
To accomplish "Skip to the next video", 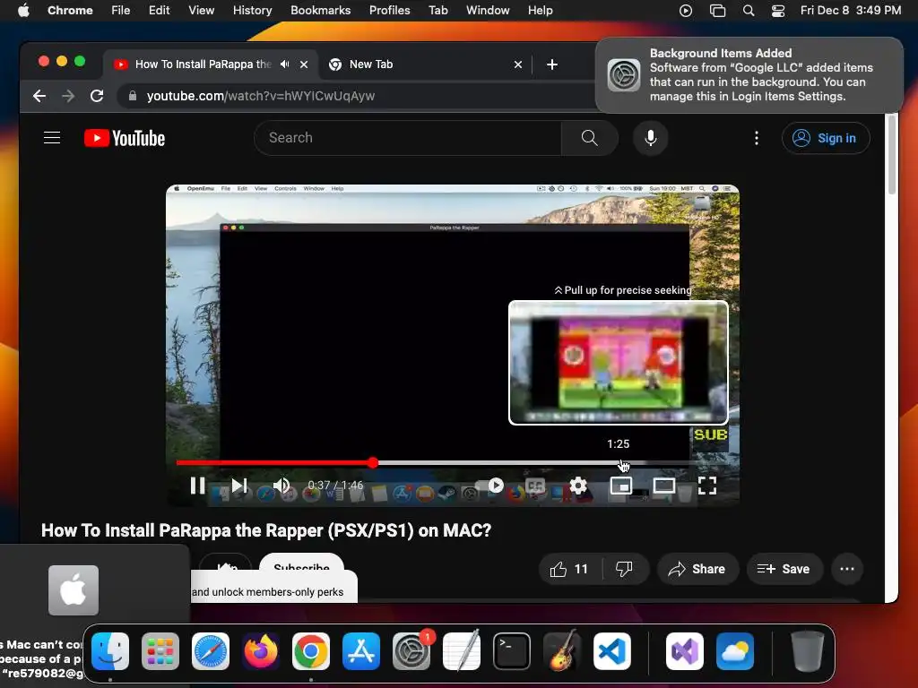I will [239, 486].
